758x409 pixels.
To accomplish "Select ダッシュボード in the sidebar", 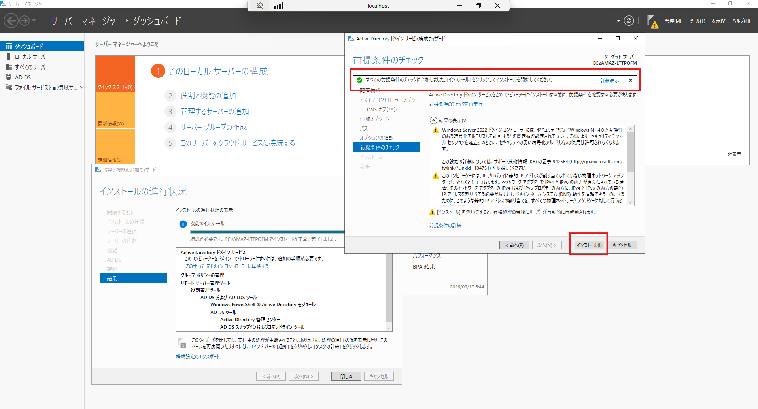I will [42, 46].
